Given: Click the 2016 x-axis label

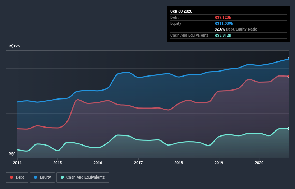Looking at the screenshot, I should 98,163.
